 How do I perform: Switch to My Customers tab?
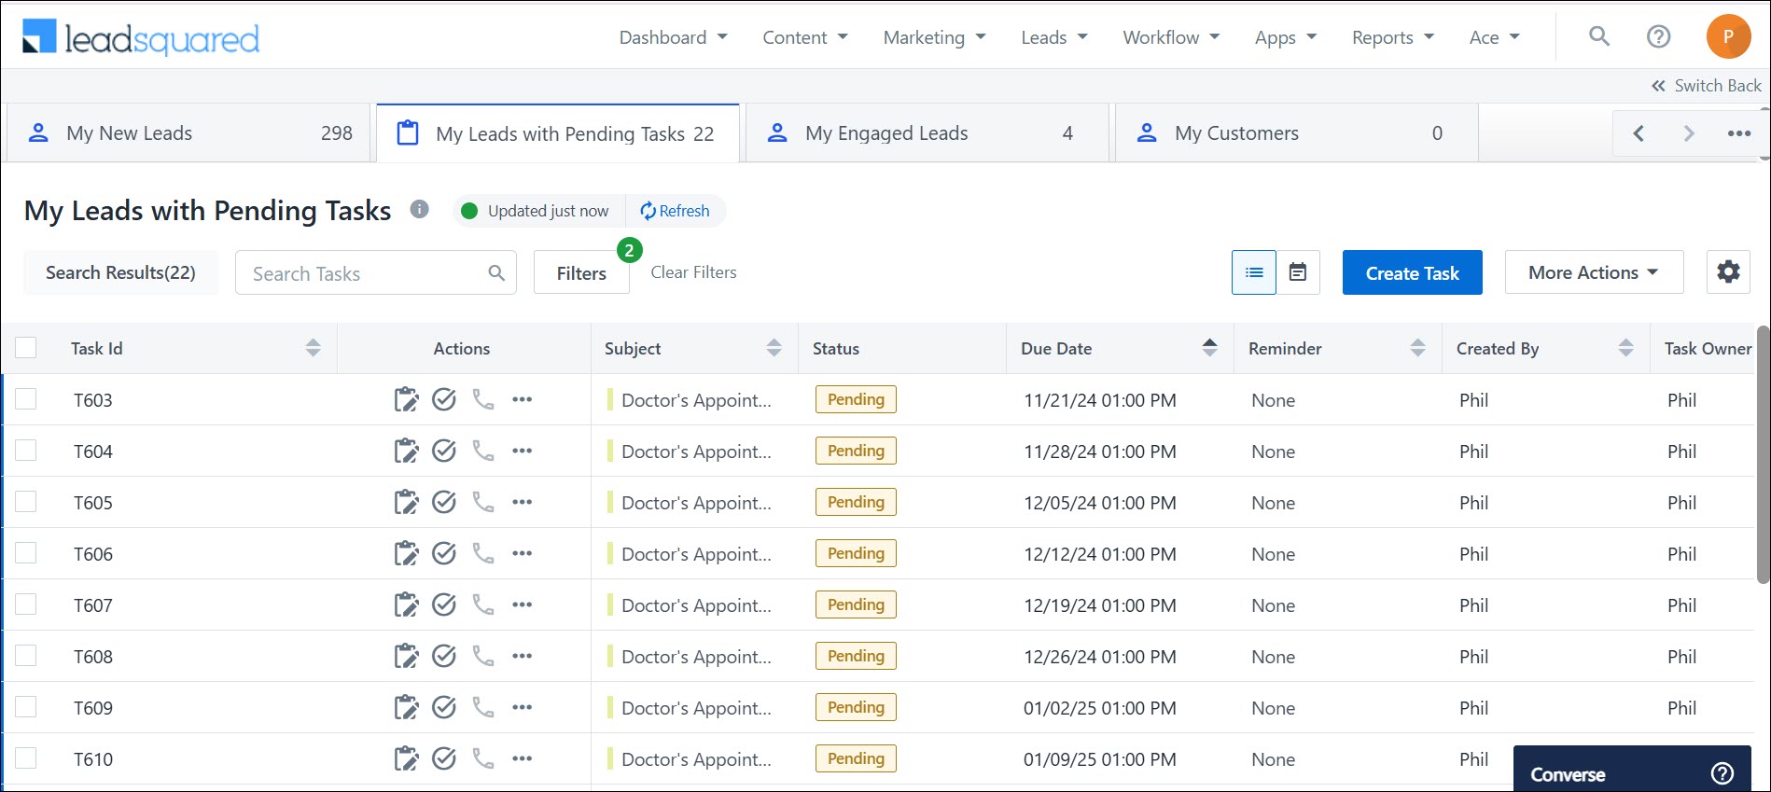(x=1296, y=133)
